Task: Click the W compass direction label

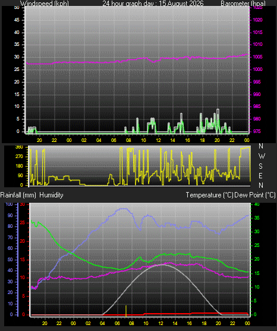Action: pyautogui.click(x=262, y=156)
